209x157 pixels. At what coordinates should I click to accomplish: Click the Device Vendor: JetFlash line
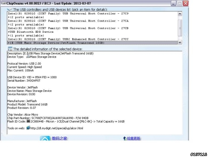[x=23, y=87]
